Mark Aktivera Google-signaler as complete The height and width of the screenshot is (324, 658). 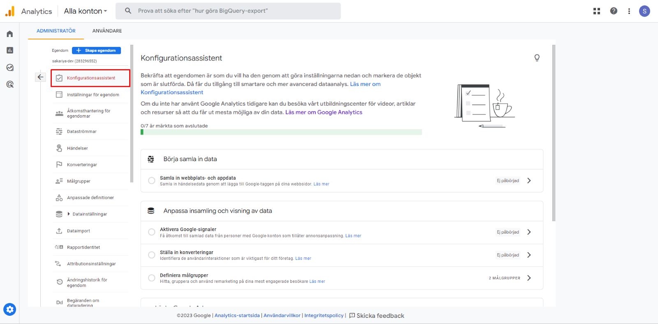tap(152, 232)
